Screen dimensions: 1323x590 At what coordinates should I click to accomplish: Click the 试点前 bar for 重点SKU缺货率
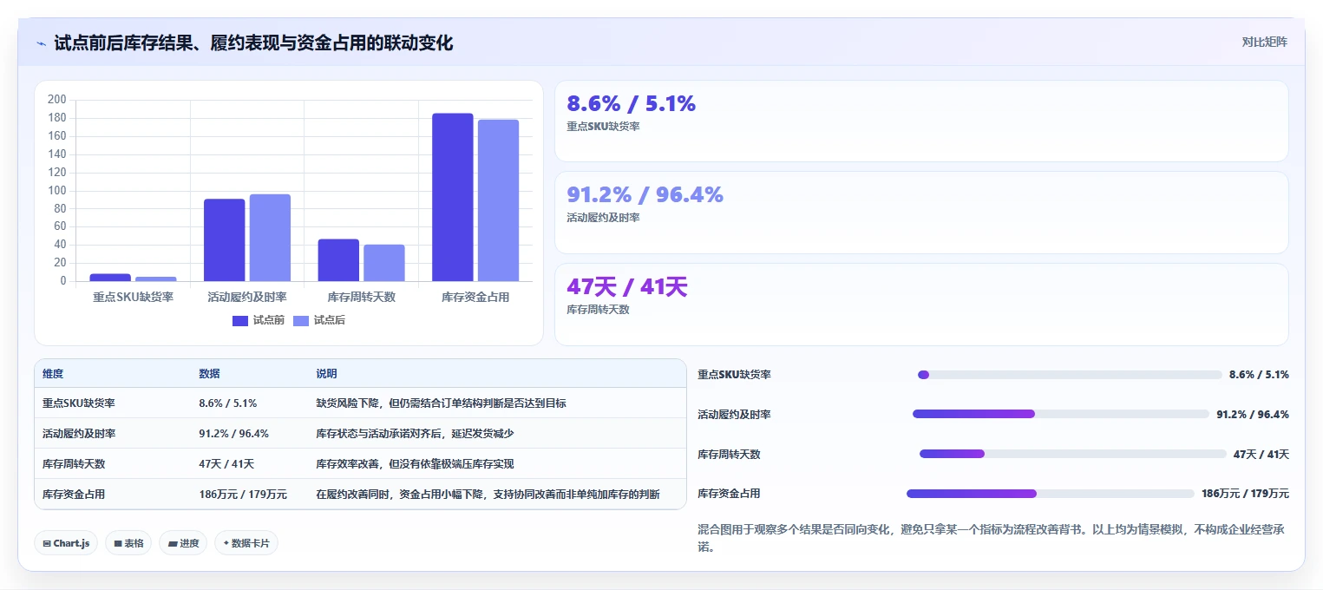tap(110, 278)
